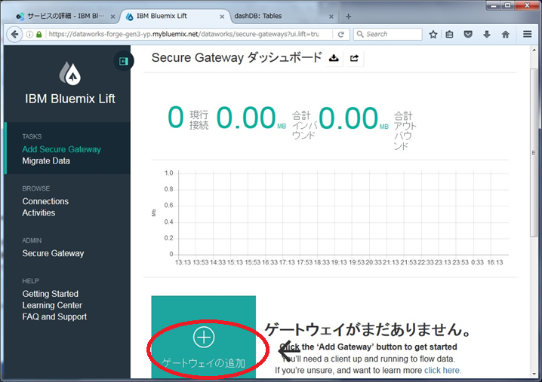Open the Firefox downloads arrow icon
Screen dimensions: 542x382
(x=487, y=34)
